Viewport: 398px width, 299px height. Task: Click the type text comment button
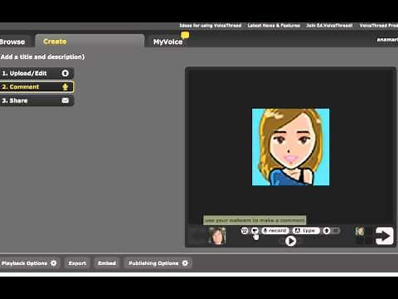point(306,231)
